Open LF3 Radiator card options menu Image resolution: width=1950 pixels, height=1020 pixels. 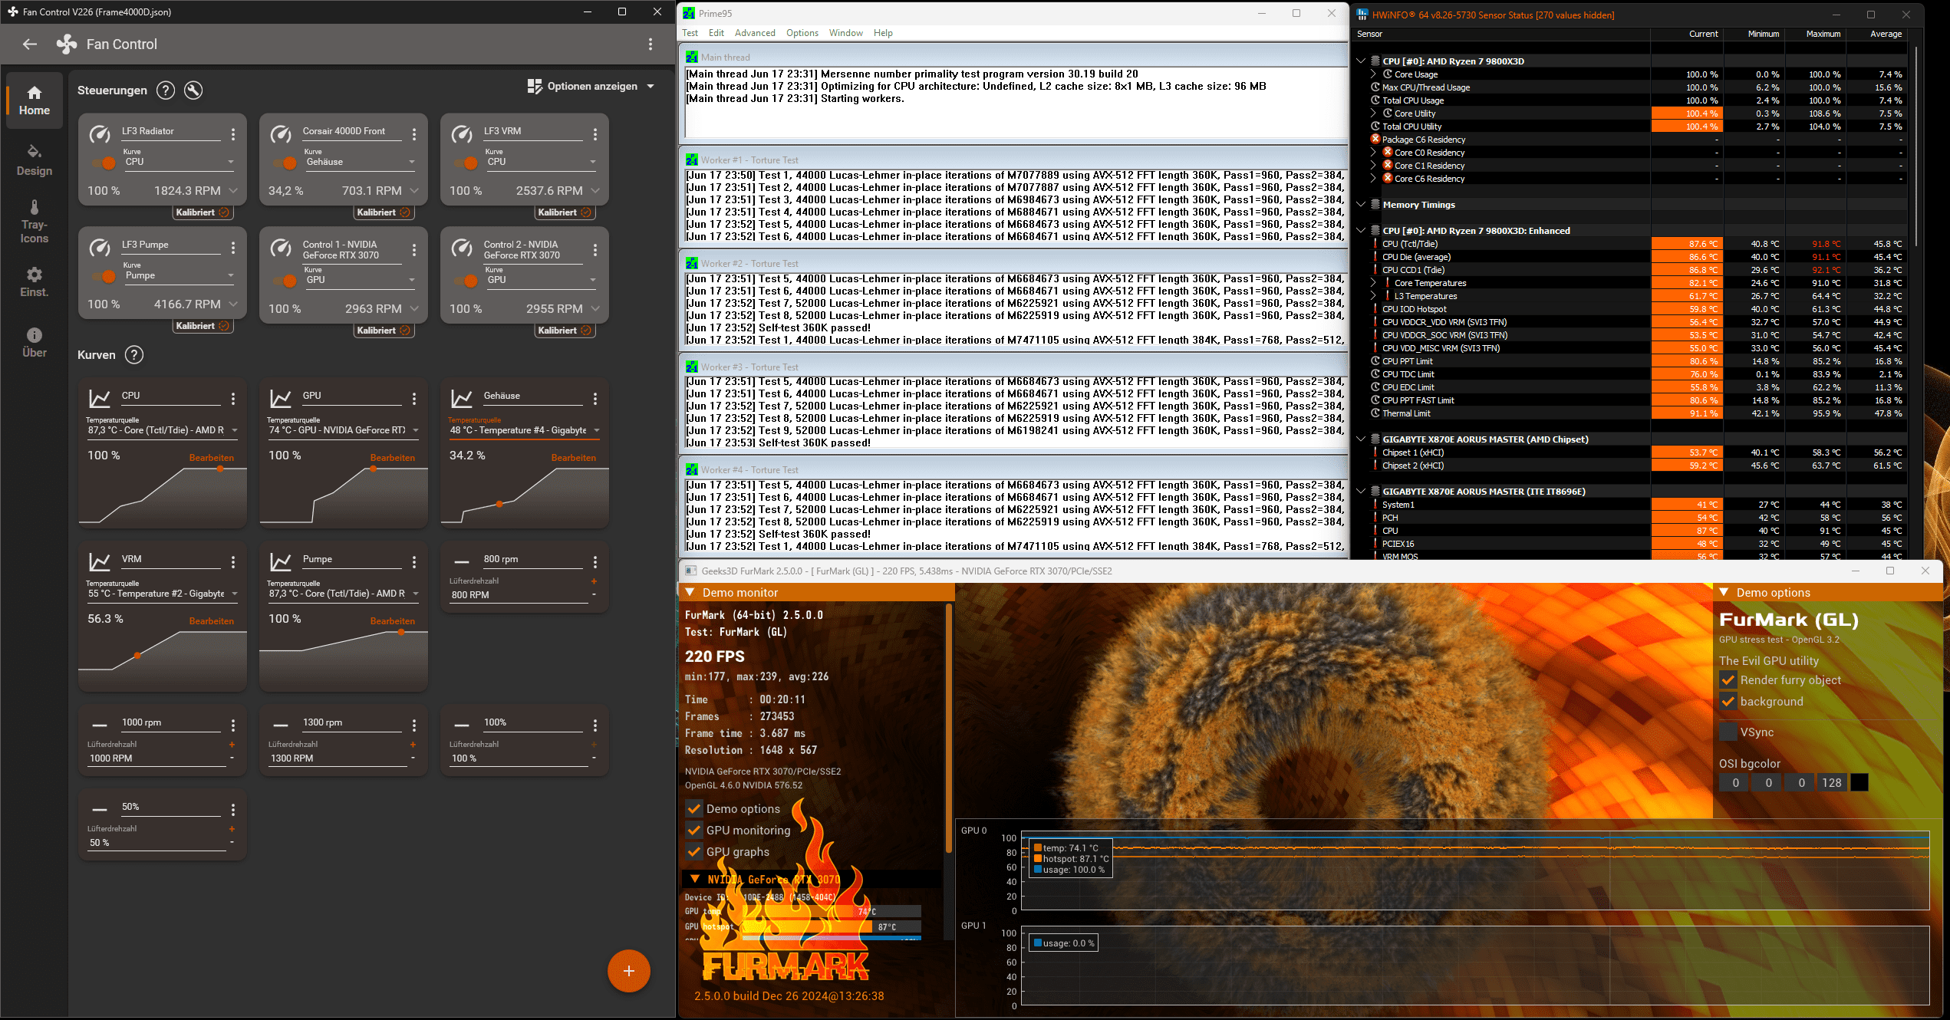click(233, 134)
